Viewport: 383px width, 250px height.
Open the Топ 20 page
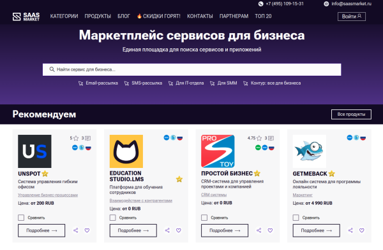[x=263, y=16]
